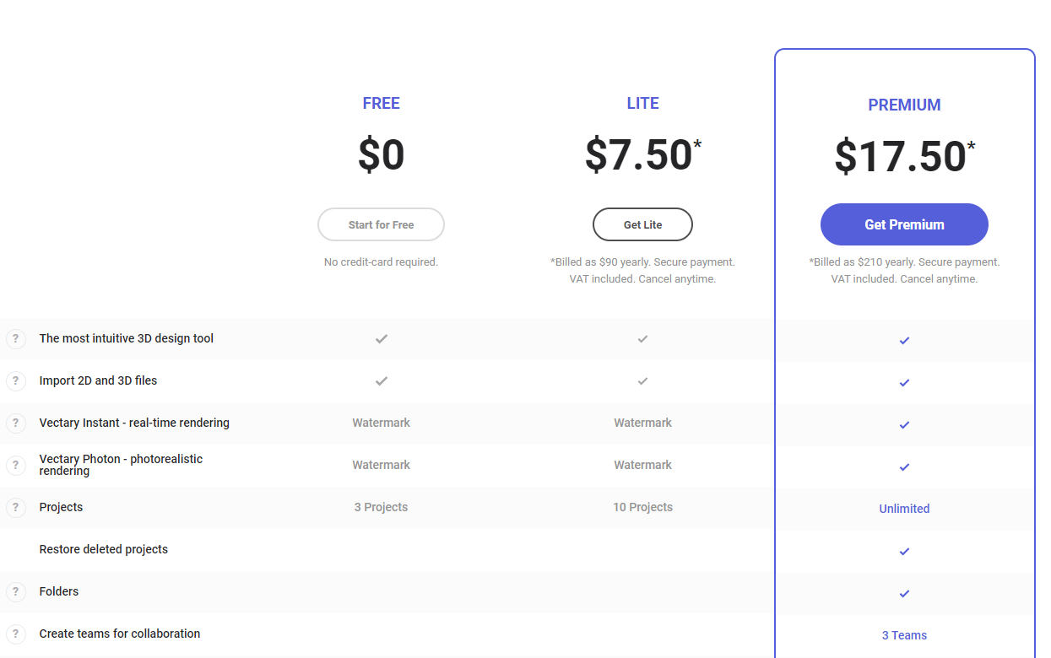This screenshot has height=658, width=1051.
Task: Click the '3 Teams' cell
Action: [904, 635]
